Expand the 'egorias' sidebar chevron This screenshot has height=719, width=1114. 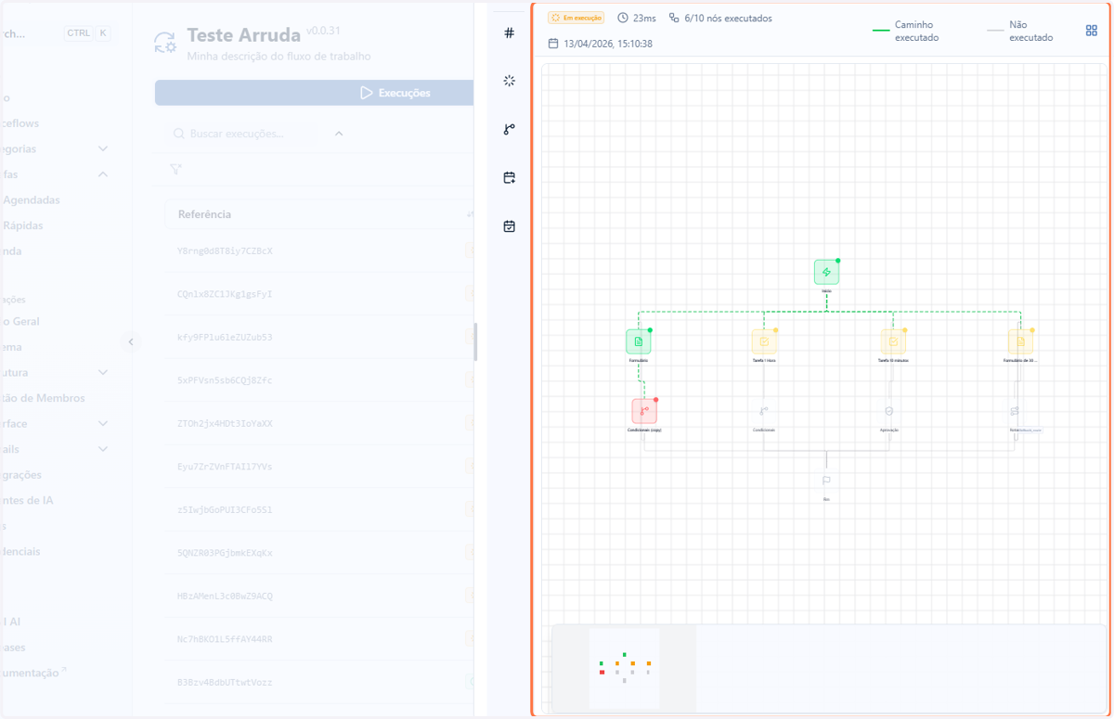[x=103, y=148]
